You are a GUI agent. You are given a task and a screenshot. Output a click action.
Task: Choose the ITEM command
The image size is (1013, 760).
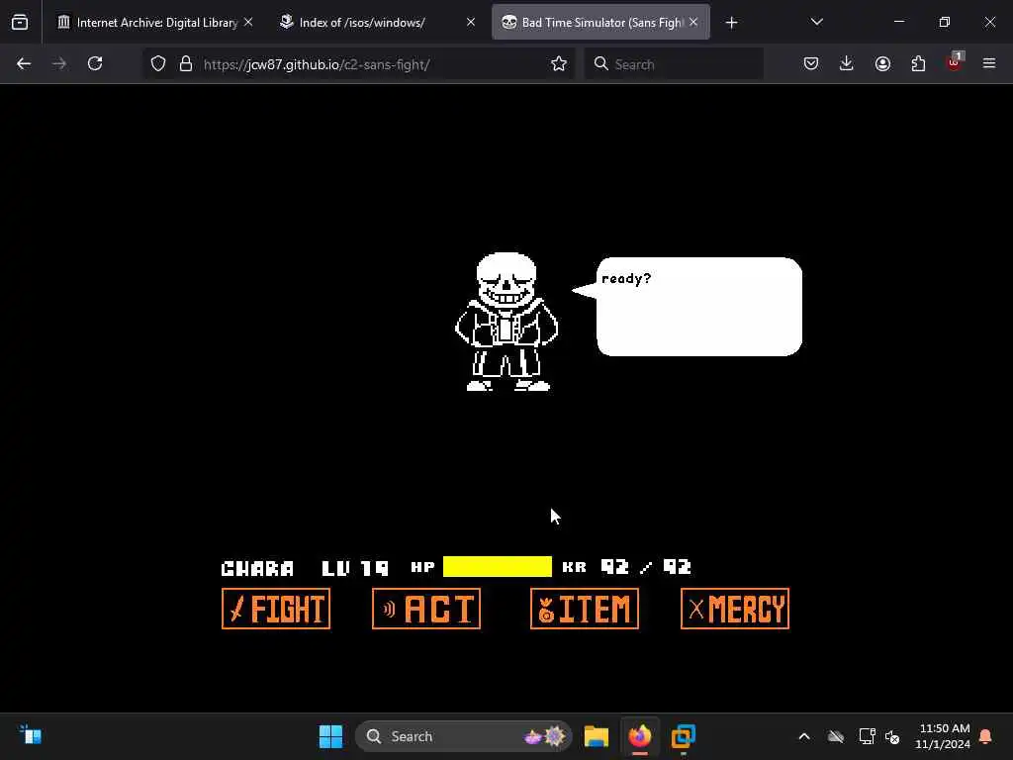click(x=585, y=609)
